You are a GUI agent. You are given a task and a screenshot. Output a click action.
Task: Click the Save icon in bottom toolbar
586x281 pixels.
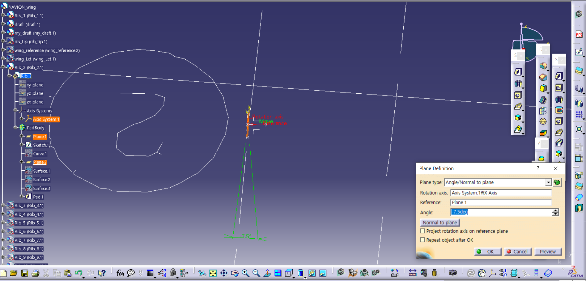click(x=25, y=273)
